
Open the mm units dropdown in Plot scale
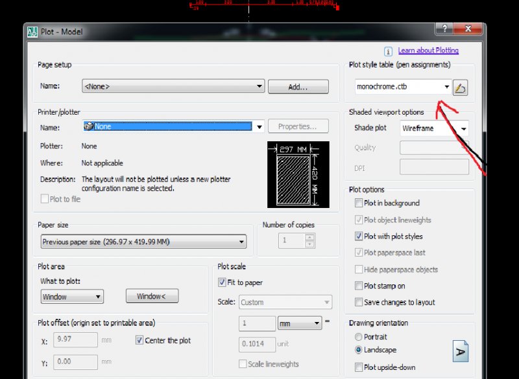[x=299, y=323]
